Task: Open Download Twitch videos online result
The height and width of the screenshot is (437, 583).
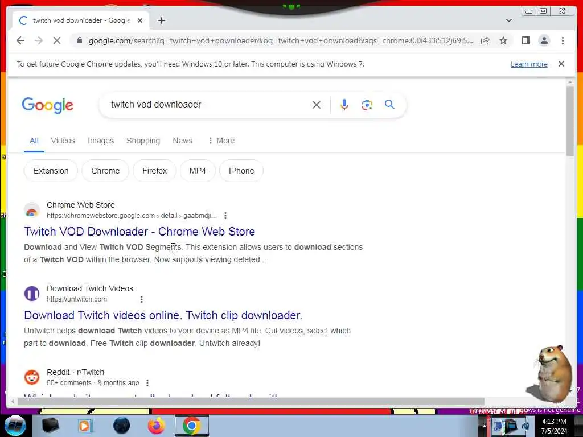Action: (x=163, y=315)
